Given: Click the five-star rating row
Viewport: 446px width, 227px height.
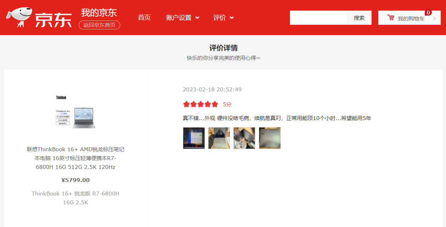Looking at the screenshot, I should [201, 104].
